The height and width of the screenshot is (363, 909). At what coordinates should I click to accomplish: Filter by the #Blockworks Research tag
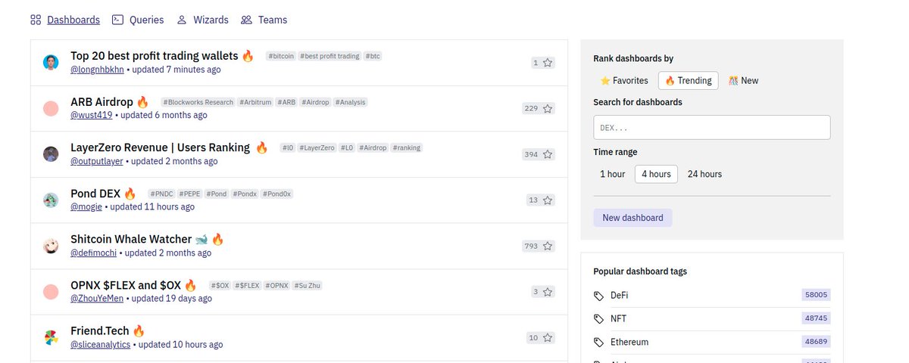(x=198, y=102)
